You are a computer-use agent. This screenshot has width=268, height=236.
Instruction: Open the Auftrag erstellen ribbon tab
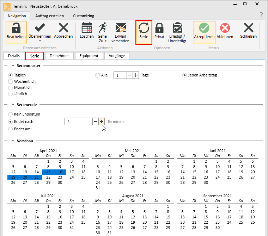50,16
